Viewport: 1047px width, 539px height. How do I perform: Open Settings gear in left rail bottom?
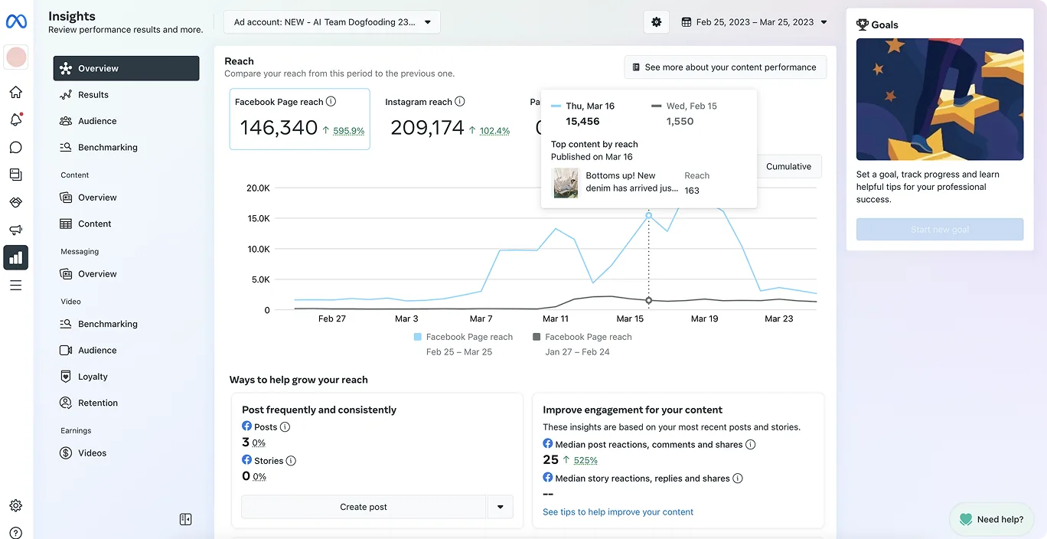(x=15, y=506)
